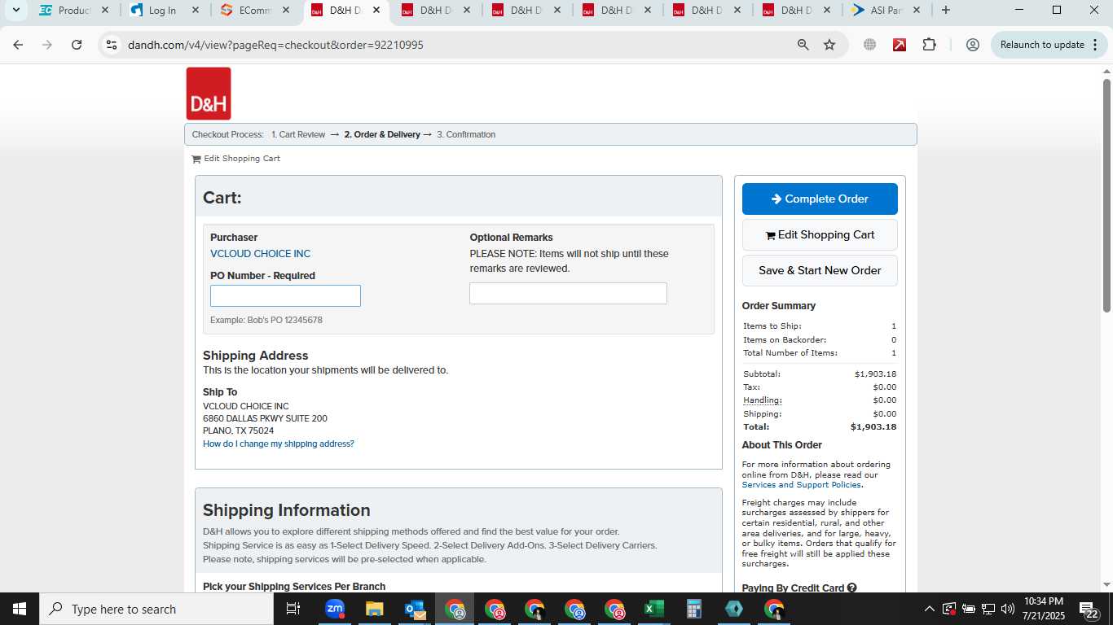This screenshot has height=625, width=1113.
Task: Close the Log In tab
Action: [x=195, y=11]
